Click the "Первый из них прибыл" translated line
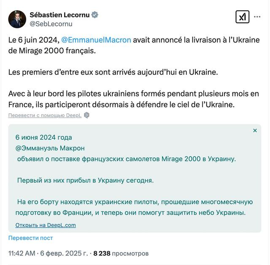Screen dimensions: 270x265 click(x=85, y=180)
